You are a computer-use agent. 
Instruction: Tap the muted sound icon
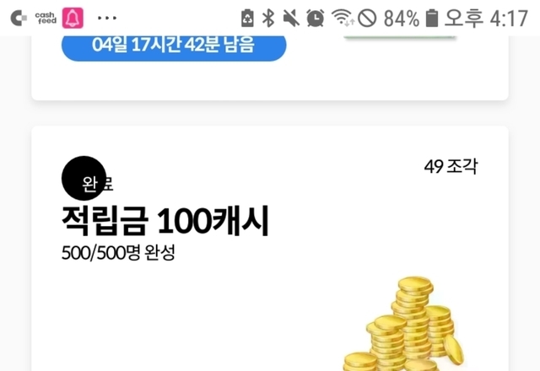291,18
